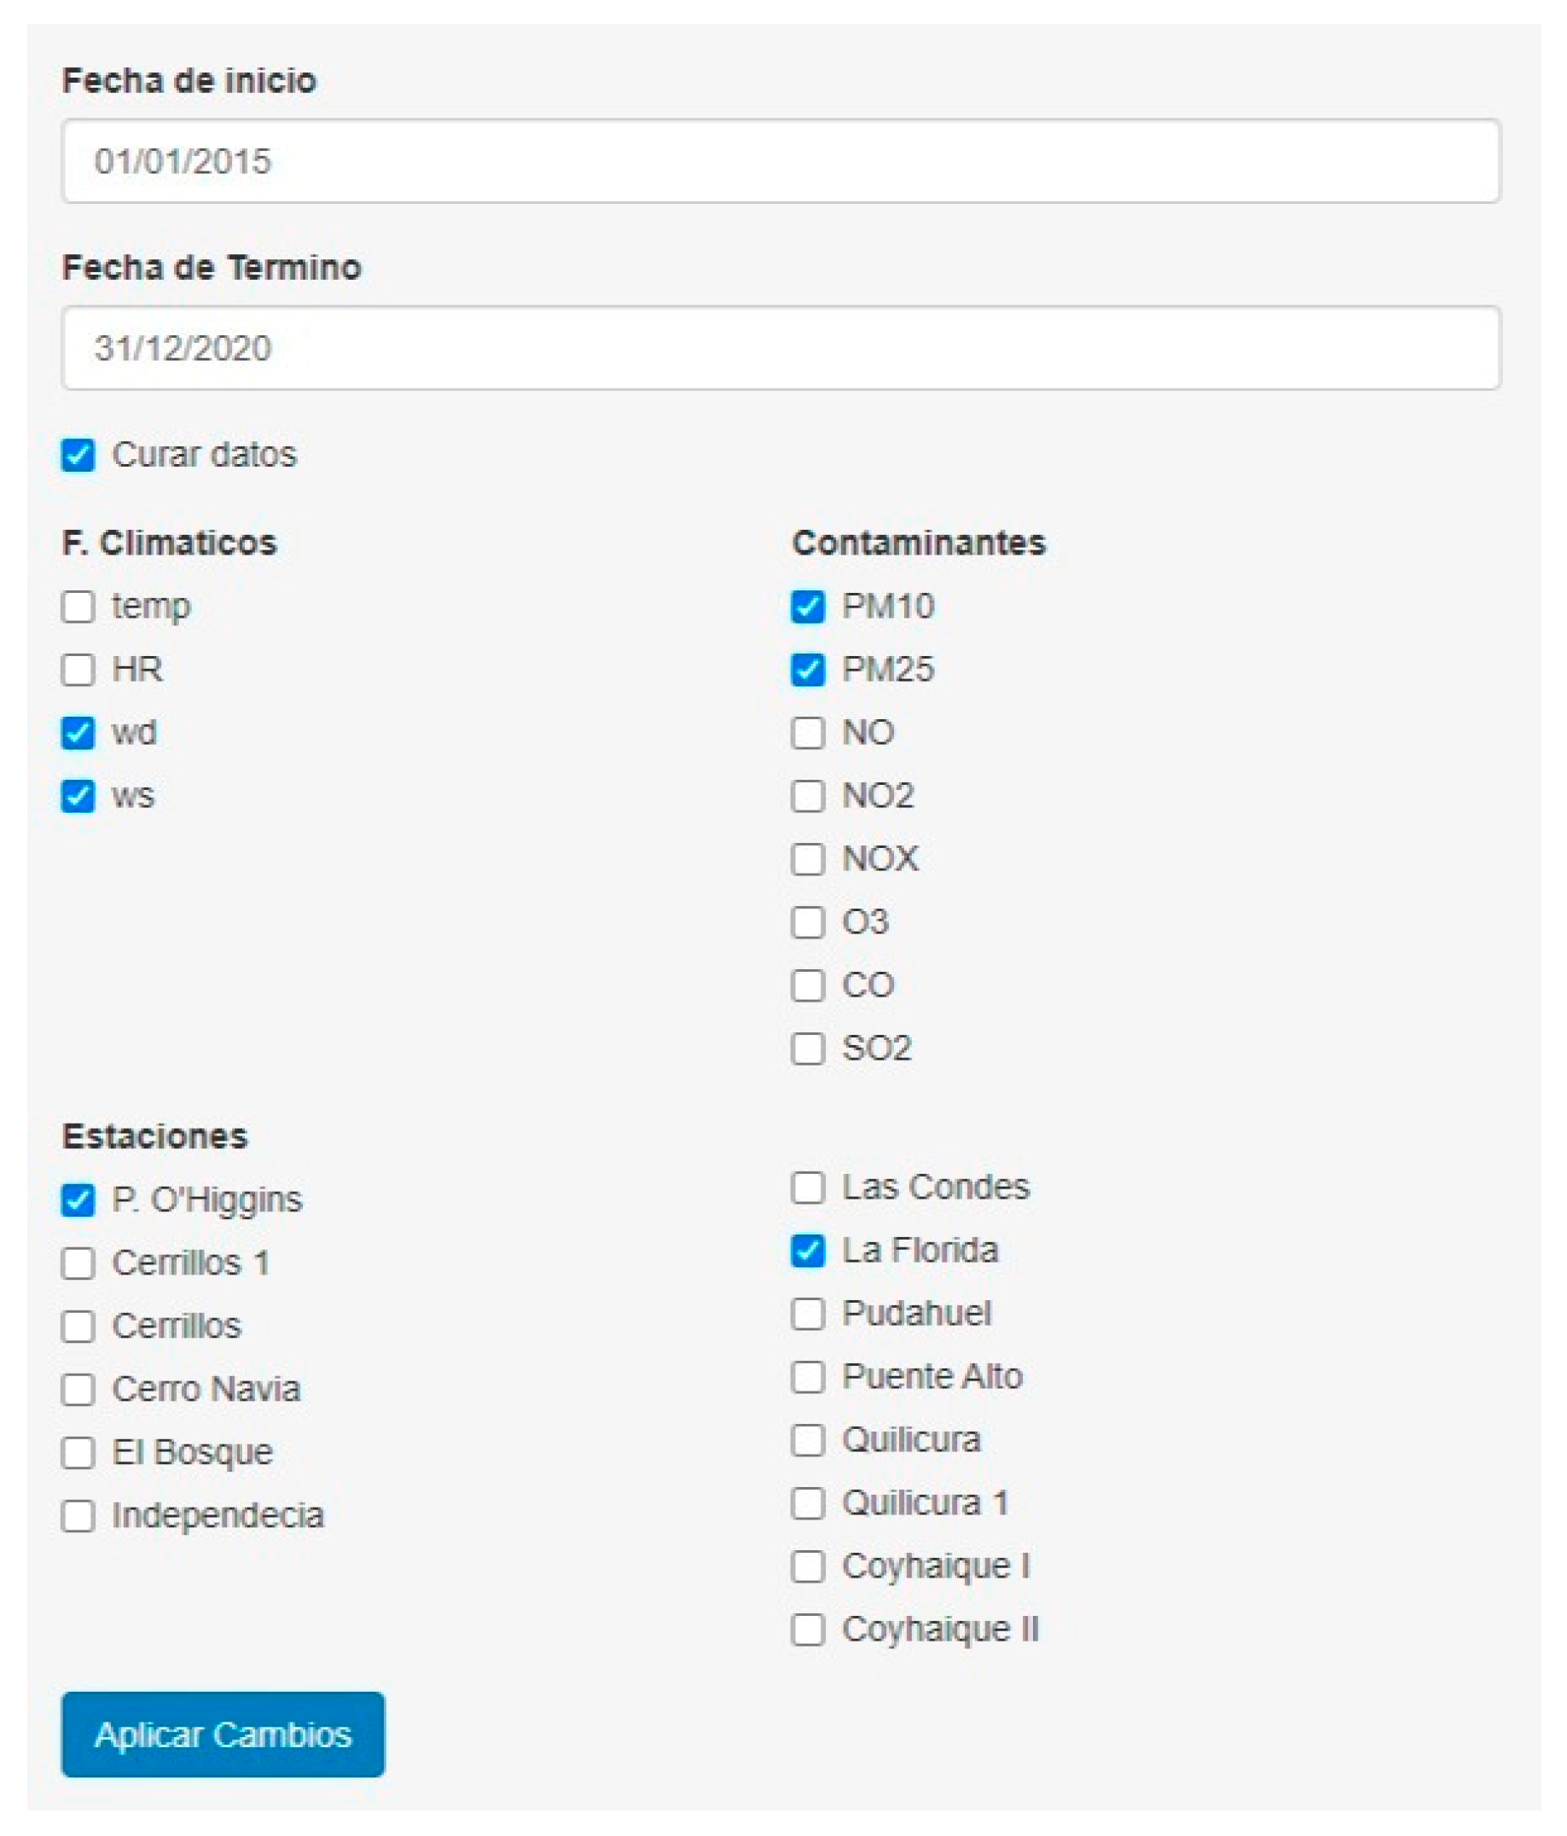The image size is (1567, 1836).
Task: Click the Fecha de inicio date field
Action: 780,161
